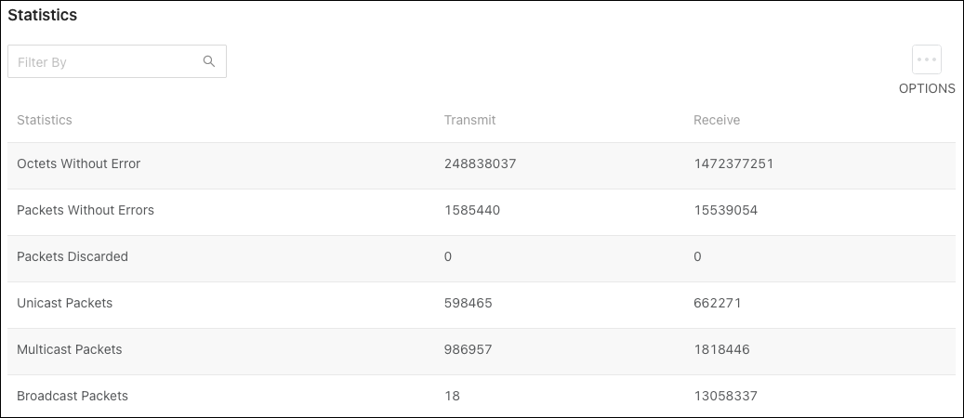Click the OPTIONS label
The image size is (964, 418).
(927, 88)
